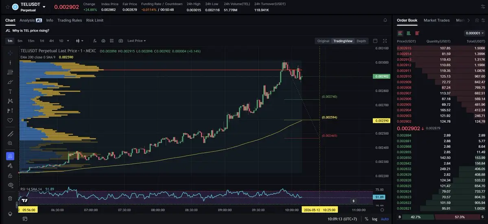Click the buy/sell 42.7% ratio bar
The height and width of the screenshot is (224, 488).
pyautogui.click(x=418, y=217)
